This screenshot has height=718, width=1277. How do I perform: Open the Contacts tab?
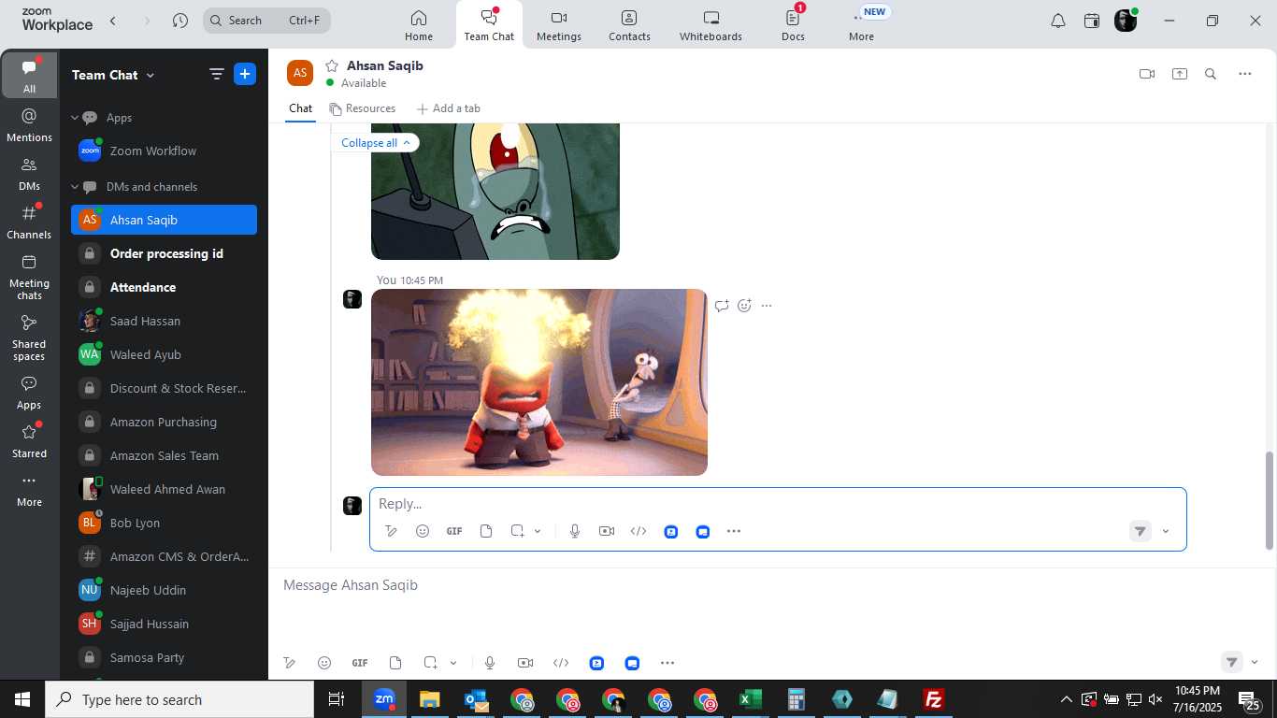coord(629,25)
